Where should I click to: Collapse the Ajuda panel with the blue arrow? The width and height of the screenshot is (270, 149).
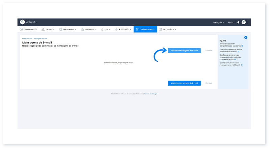click(246, 37)
